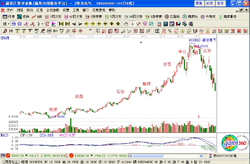This screenshot has width=250, height=164.
Task: Click the bottom scrollbar left arrow
Action: [x=131, y=156]
